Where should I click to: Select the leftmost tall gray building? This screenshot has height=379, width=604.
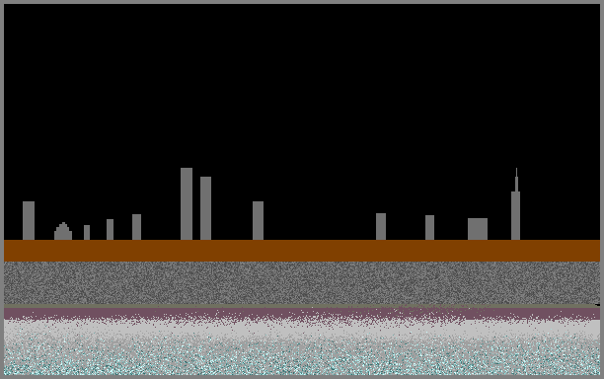[x=29, y=221]
